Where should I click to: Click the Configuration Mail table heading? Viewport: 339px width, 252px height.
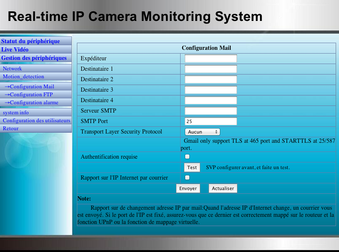[206, 48]
